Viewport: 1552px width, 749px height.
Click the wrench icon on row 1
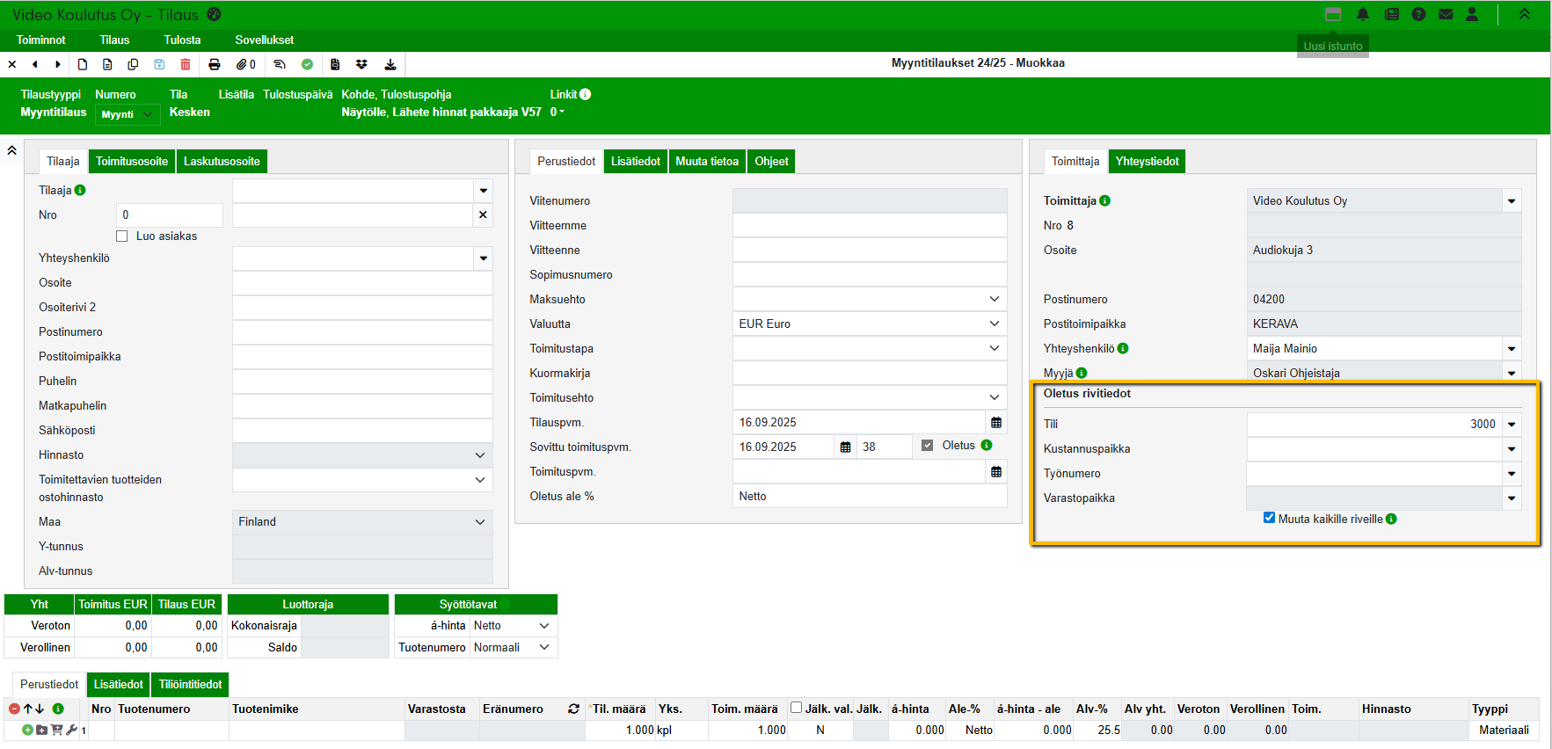[x=71, y=730]
